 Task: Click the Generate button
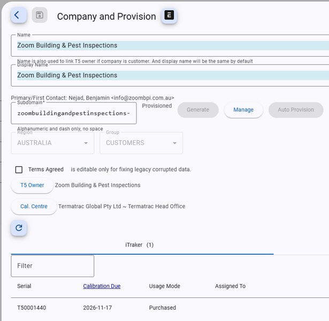coord(198,110)
